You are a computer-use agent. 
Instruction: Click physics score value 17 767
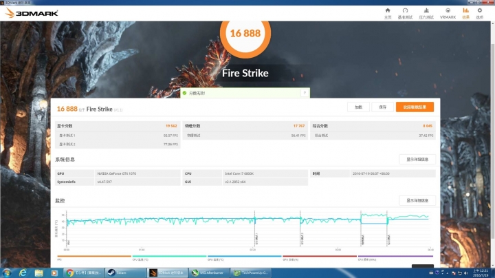point(299,126)
